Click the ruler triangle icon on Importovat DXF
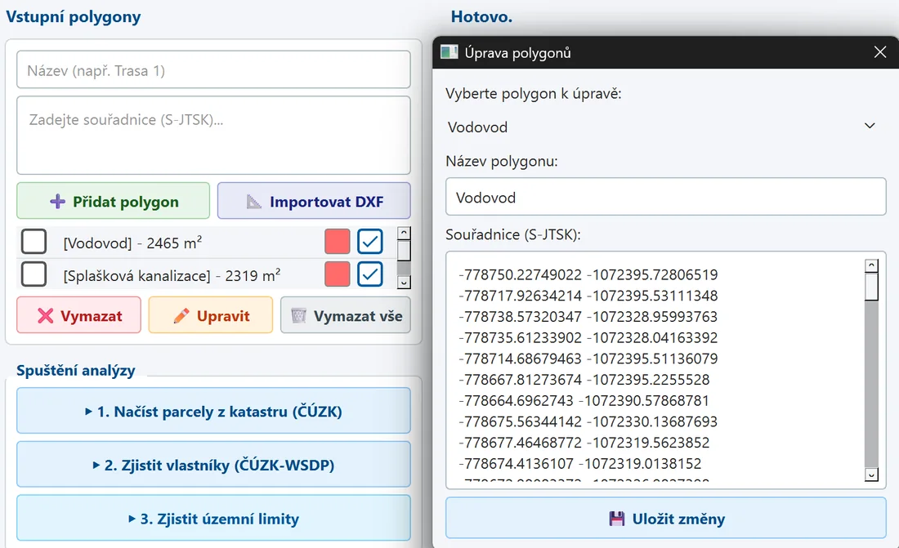The height and width of the screenshot is (548, 899). (253, 201)
